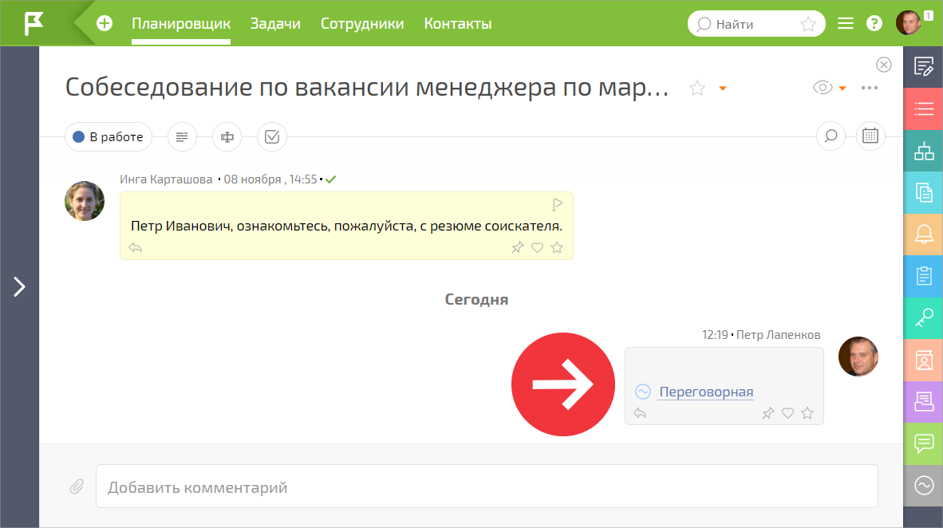Open the salmon contact card icon
Image resolution: width=943 pixels, height=528 pixels.
[923, 361]
